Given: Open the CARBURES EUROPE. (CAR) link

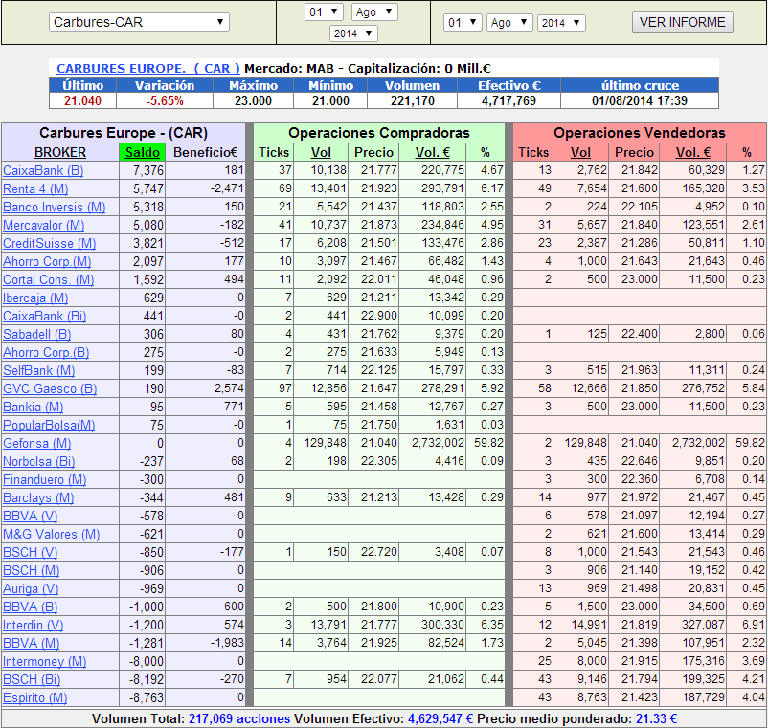Looking at the screenshot, I should [x=148, y=69].
